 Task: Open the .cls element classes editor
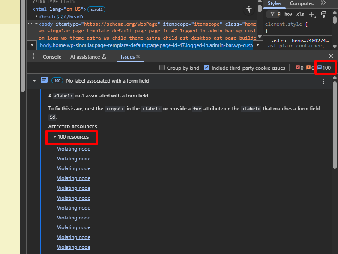coord(300,14)
